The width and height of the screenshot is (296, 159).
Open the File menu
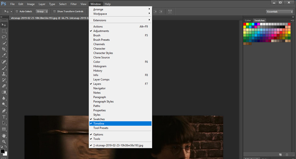click(12, 4)
